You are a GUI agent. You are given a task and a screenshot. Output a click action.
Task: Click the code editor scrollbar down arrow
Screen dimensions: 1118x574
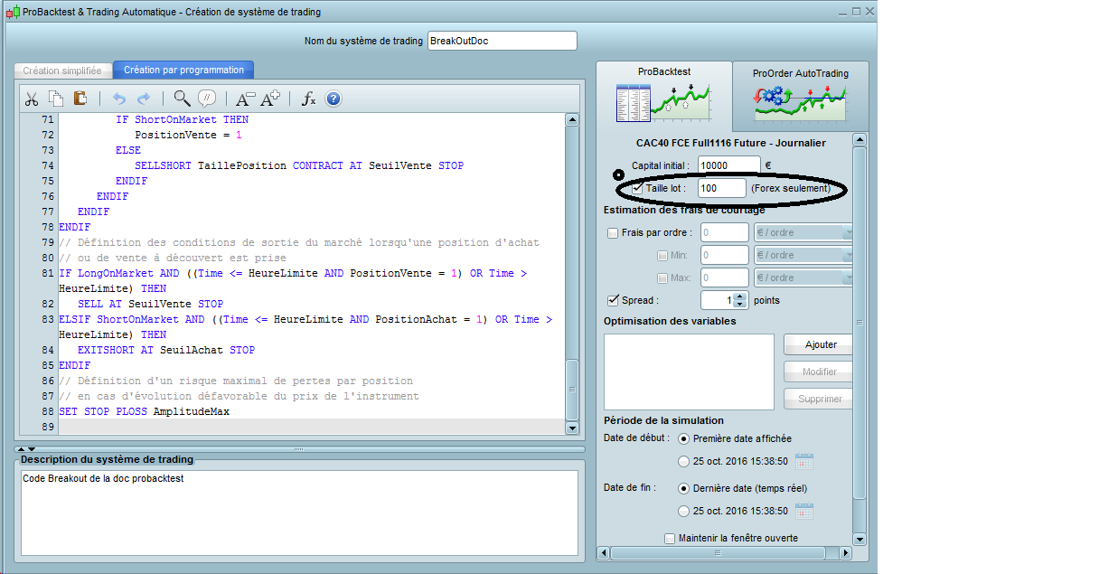571,428
